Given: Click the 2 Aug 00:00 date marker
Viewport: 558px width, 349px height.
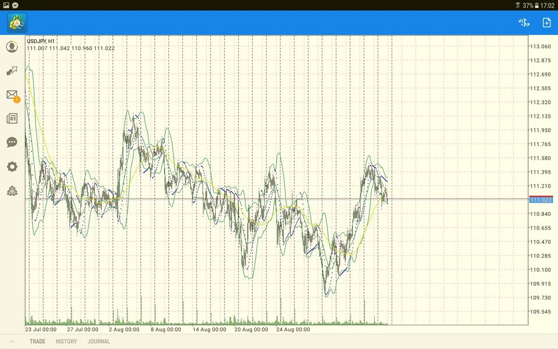Looking at the screenshot, I should pyautogui.click(x=124, y=329).
